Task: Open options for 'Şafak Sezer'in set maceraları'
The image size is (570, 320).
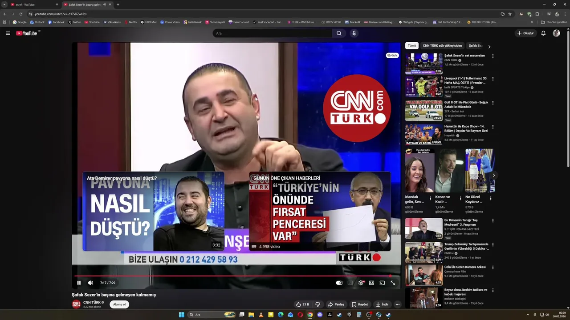Action: [x=493, y=56]
